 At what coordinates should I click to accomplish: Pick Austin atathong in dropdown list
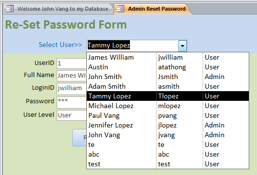coord(168,67)
